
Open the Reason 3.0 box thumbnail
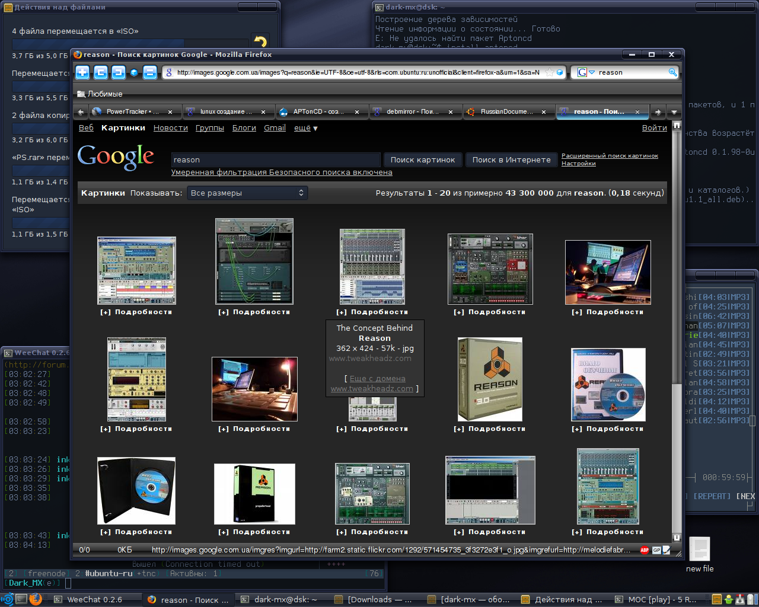490,379
